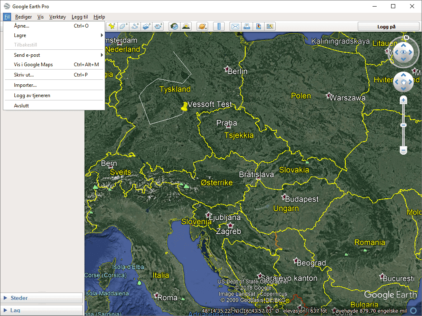Open the Vis menu
This screenshot has height=316, width=422.
pyautogui.click(x=40, y=16)
